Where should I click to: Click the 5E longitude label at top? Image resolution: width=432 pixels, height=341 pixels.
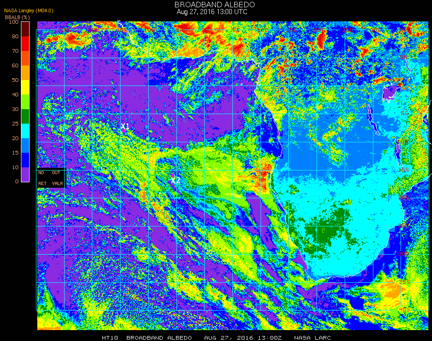tap(236, 30)
